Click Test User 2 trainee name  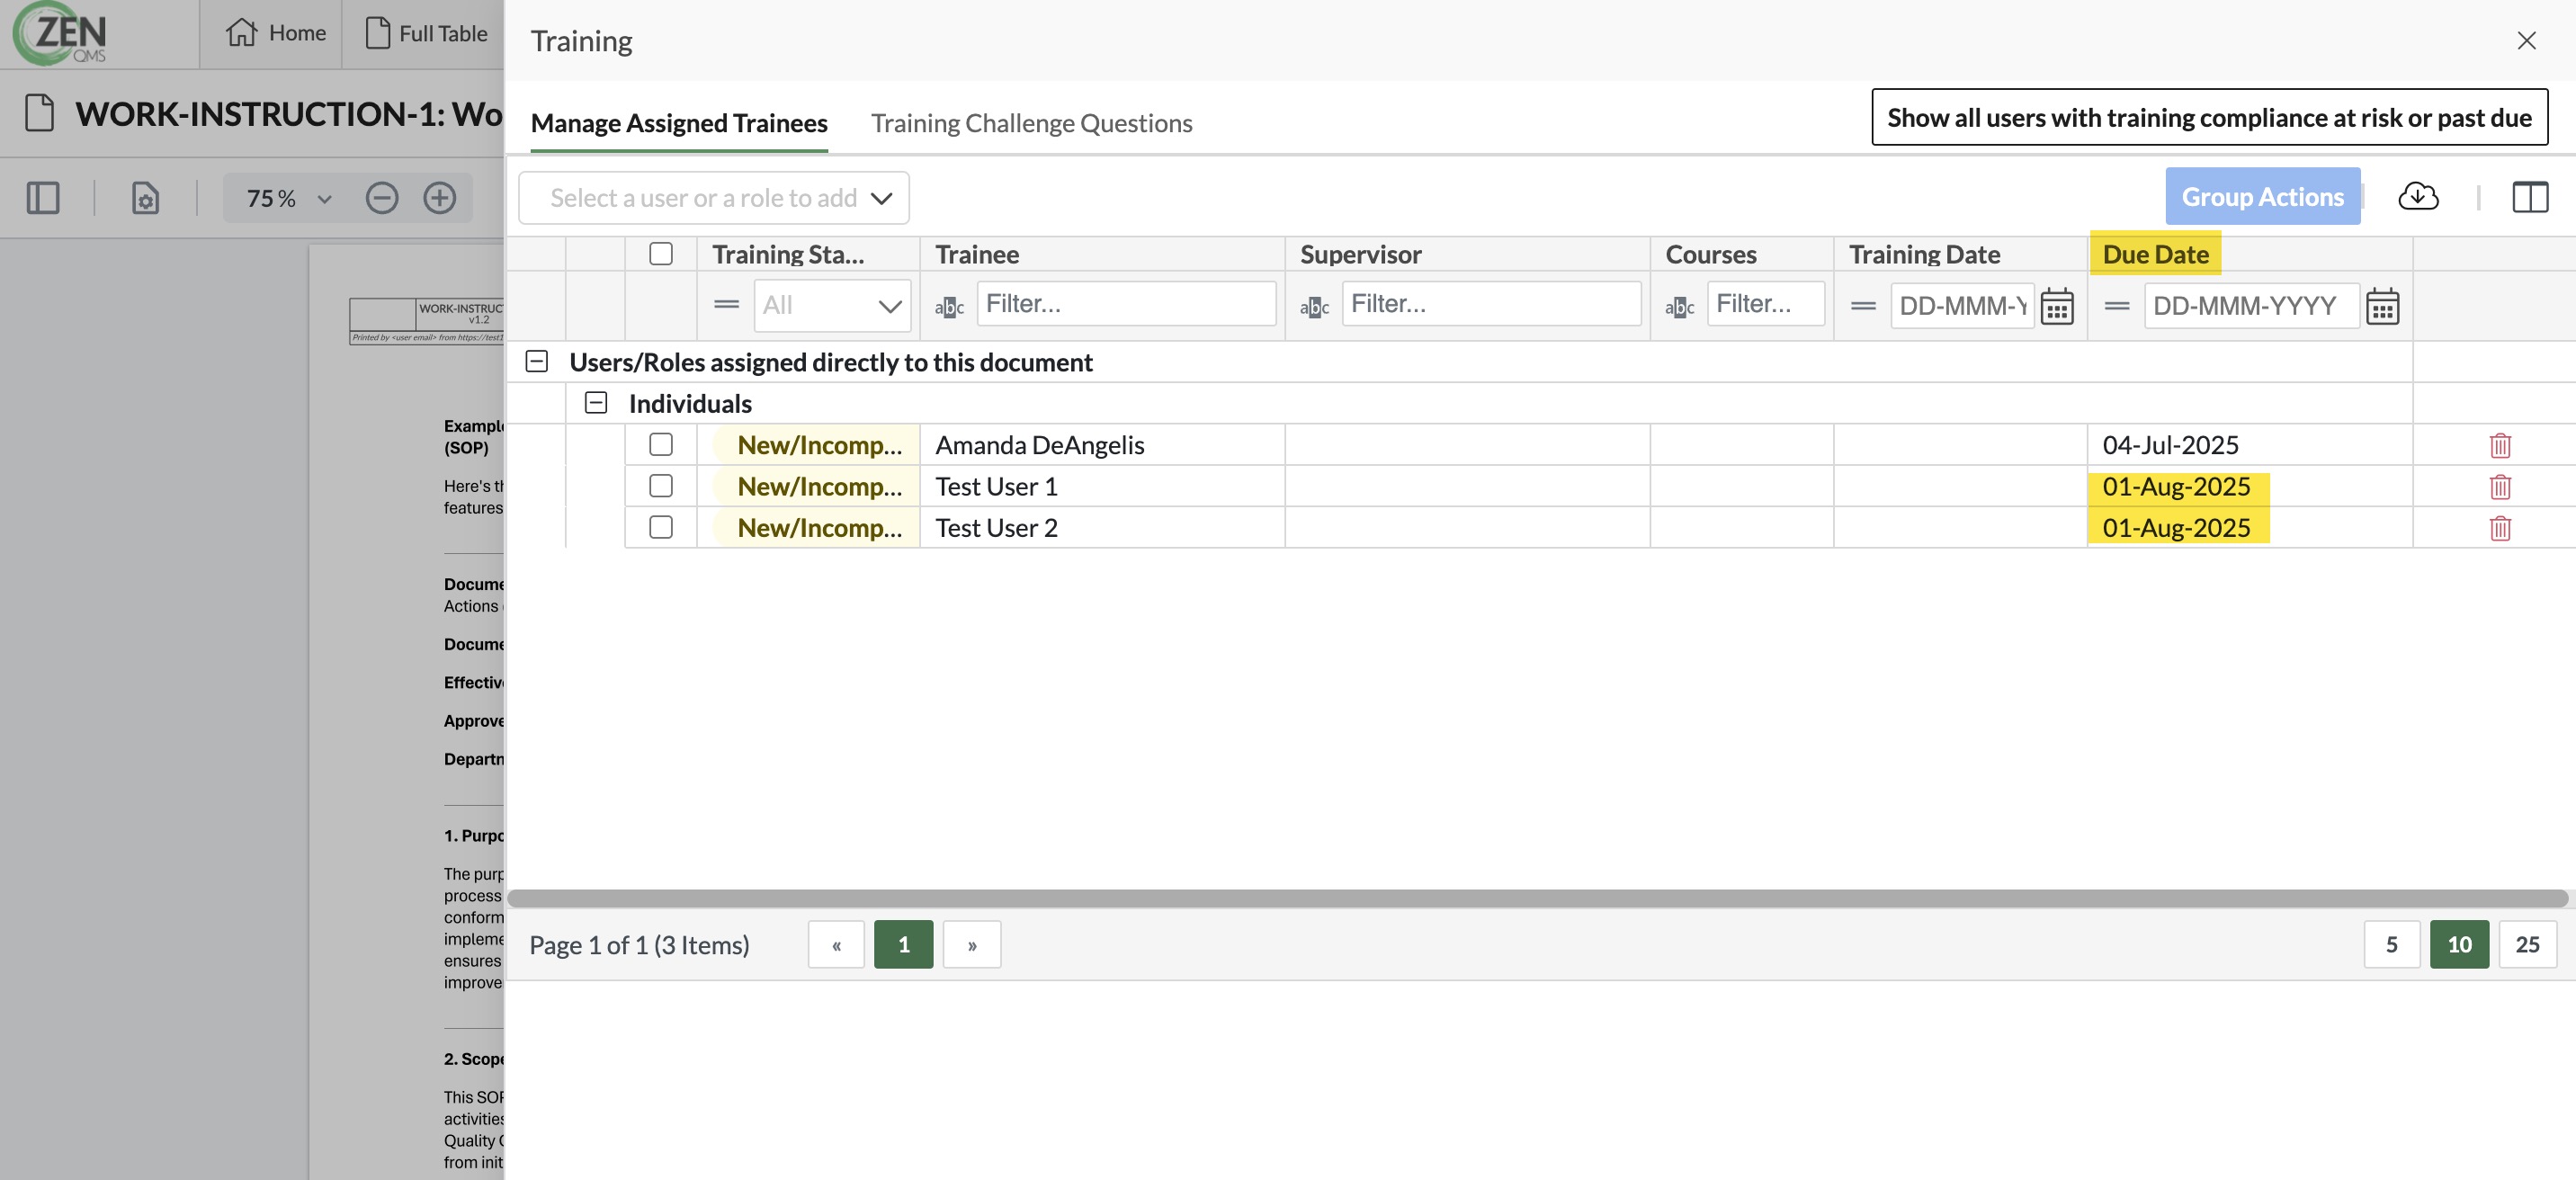[x=996, y=527]
